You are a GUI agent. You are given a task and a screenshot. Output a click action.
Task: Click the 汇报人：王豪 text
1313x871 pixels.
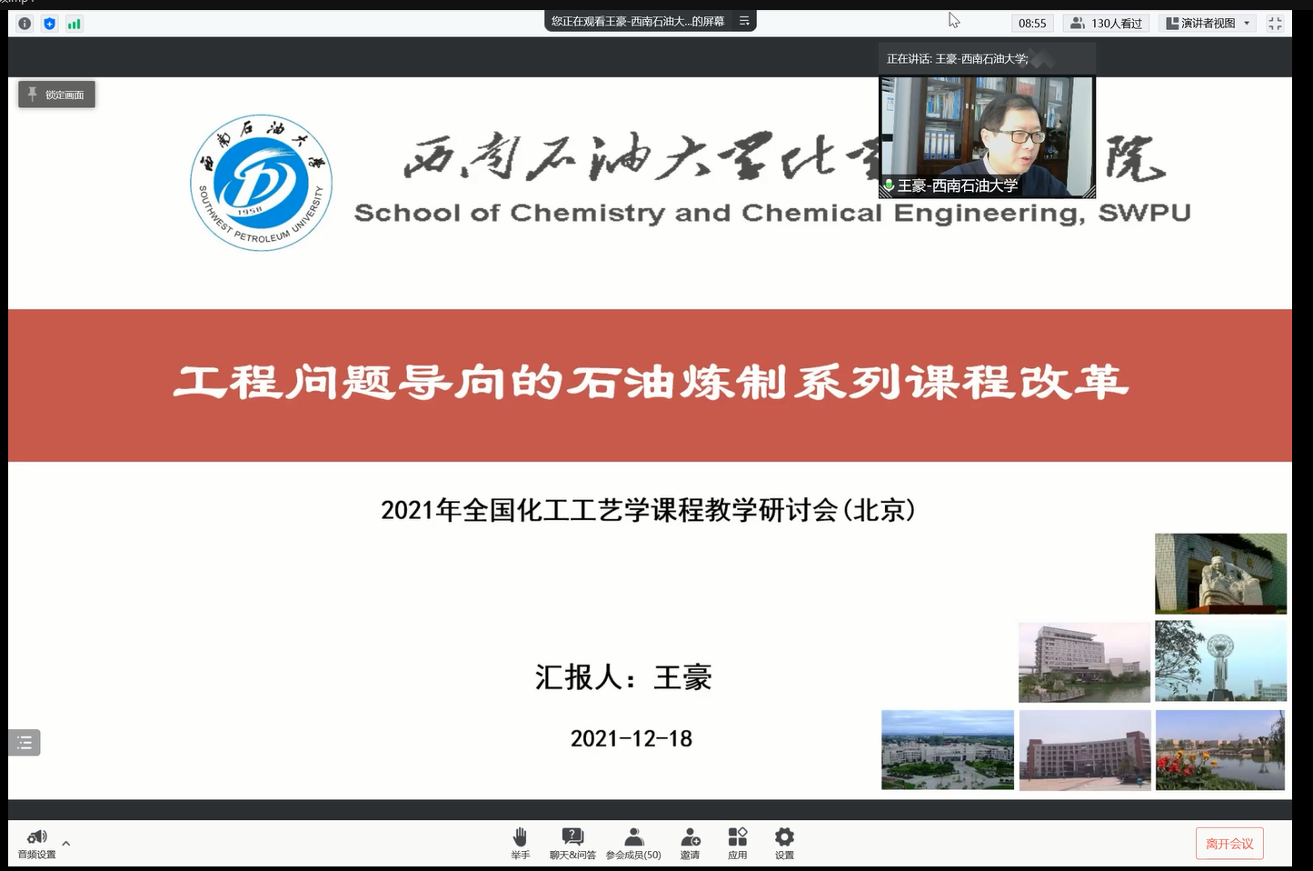point(623,677)
